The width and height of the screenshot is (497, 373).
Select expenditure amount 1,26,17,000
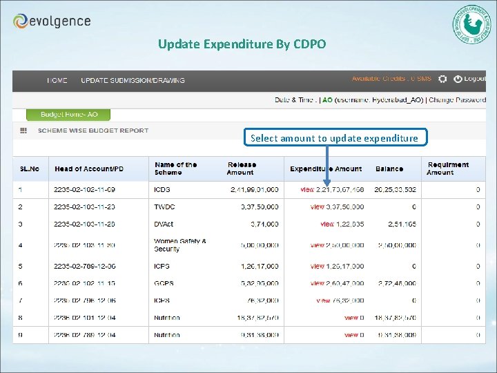click(x=345, y=266)
